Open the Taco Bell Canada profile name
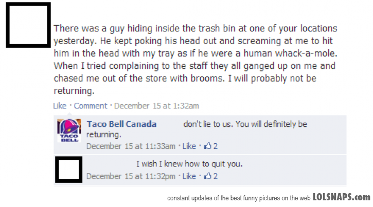The height and width of the screenshot is (207, 373). pyautogui.click(x=121, y=124)
